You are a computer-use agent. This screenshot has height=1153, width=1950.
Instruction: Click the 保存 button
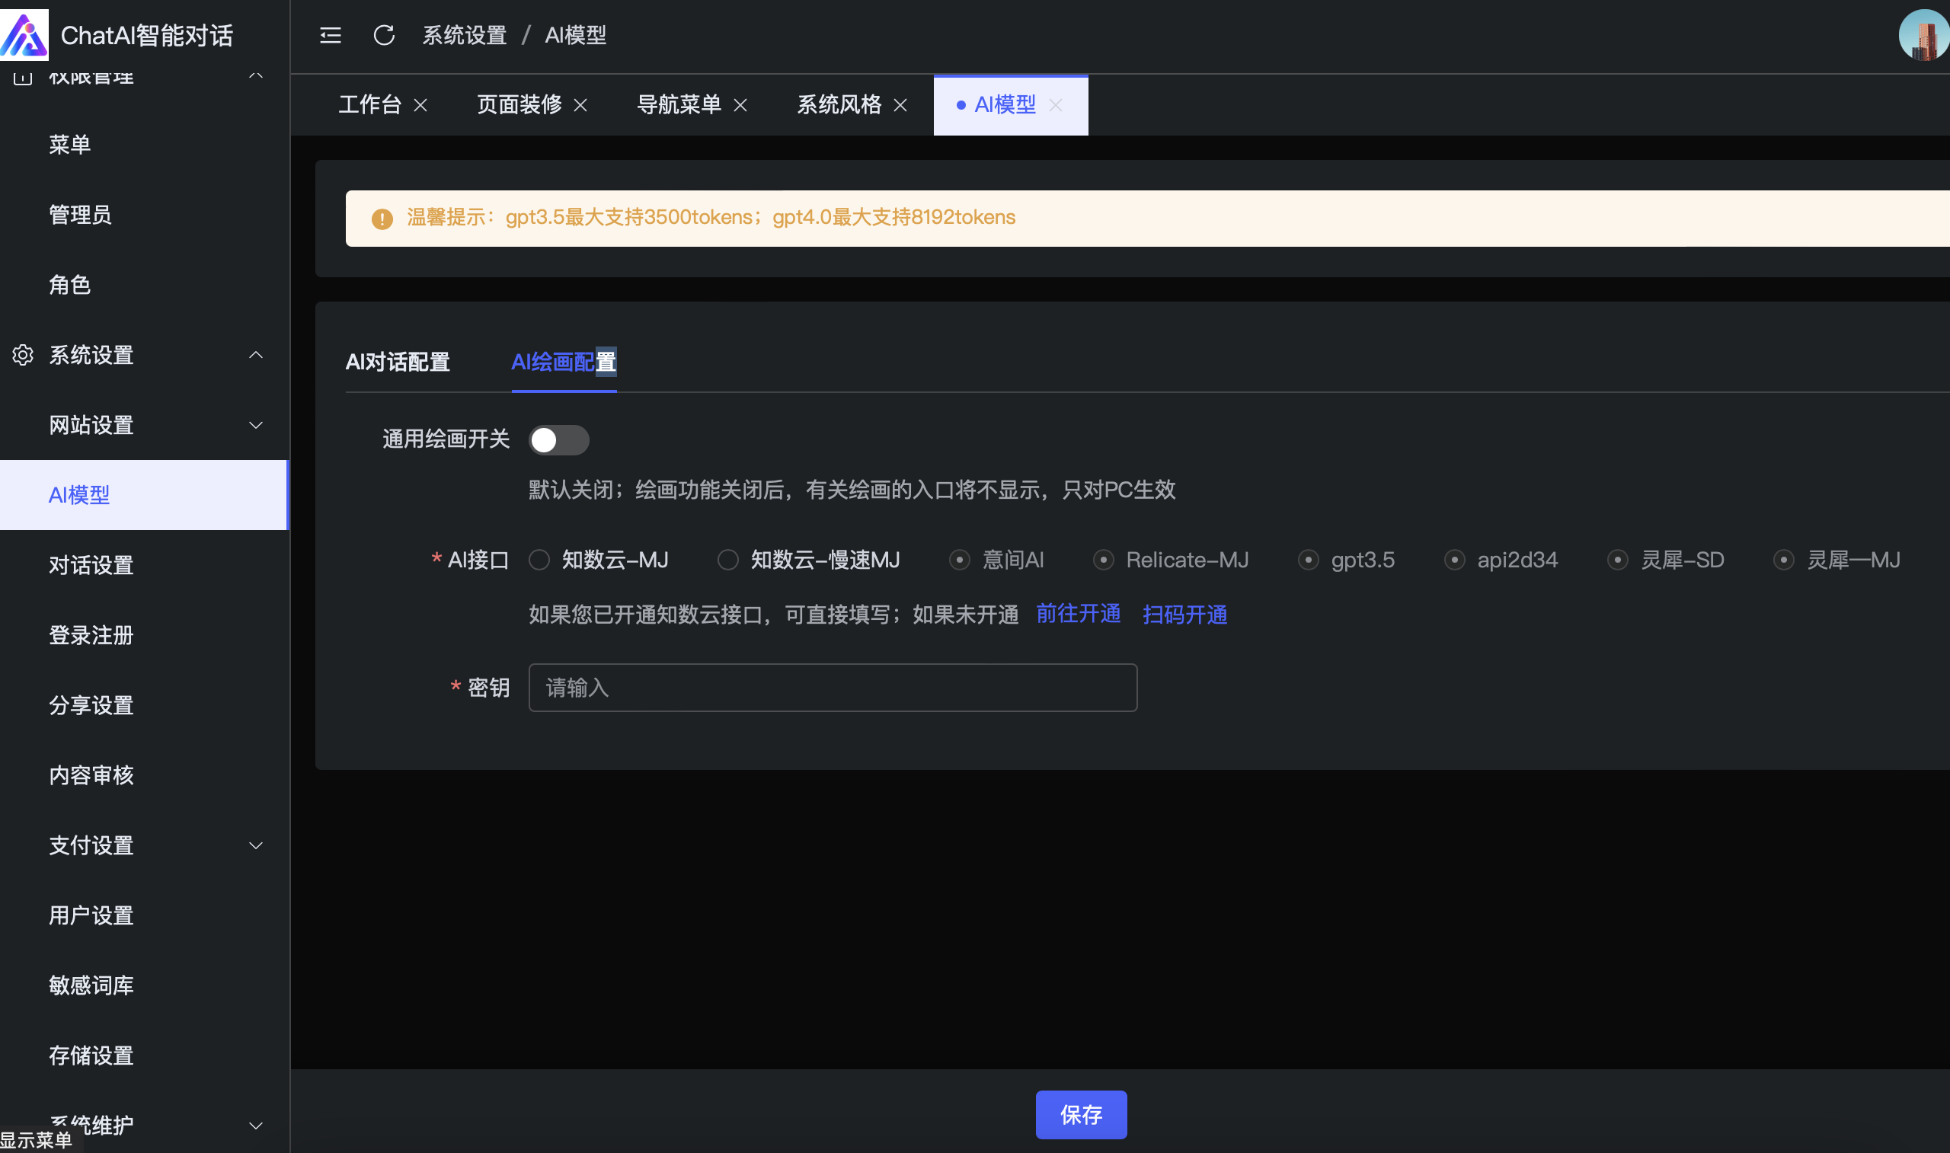point(1081,1115)
